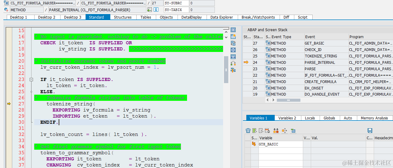Image resolution: width=393 pixels, height=168 pixels.
Task: Click the SY-SUBRC value field
Action: [x=201, y=3]
